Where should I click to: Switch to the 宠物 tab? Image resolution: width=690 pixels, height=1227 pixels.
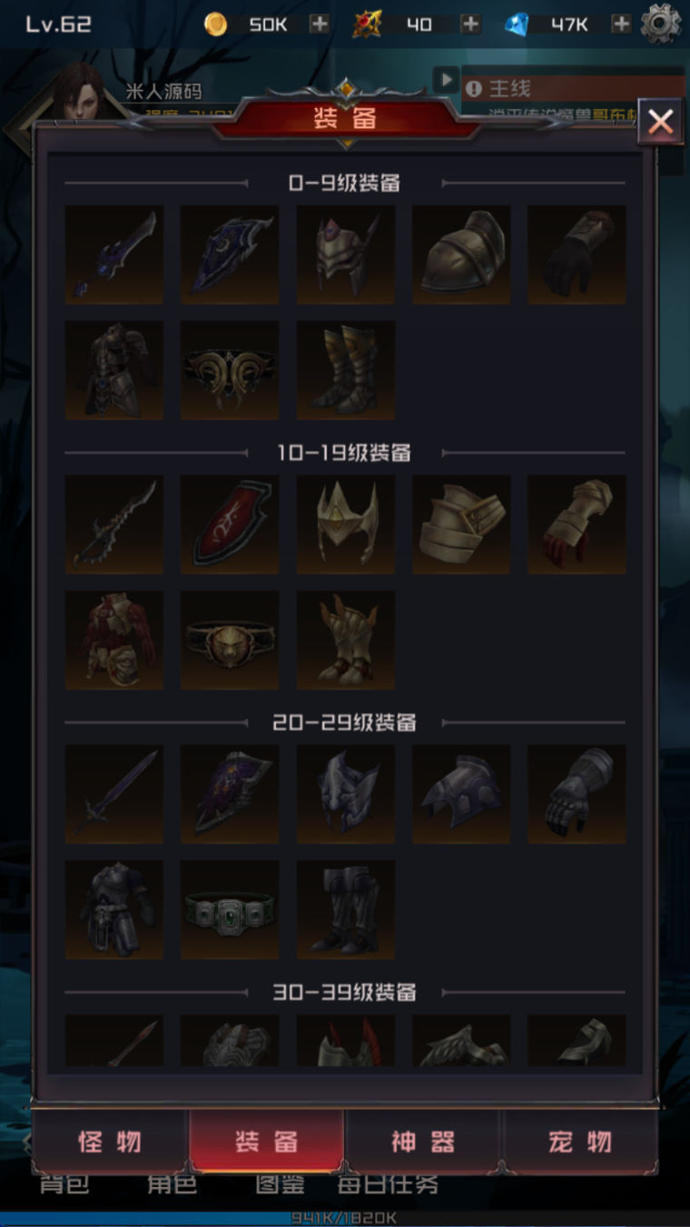click(x=579, y=1142)
